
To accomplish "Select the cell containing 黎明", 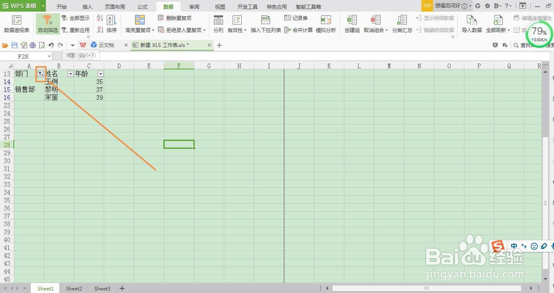I will pyautogui.click(x=59, y=89).
